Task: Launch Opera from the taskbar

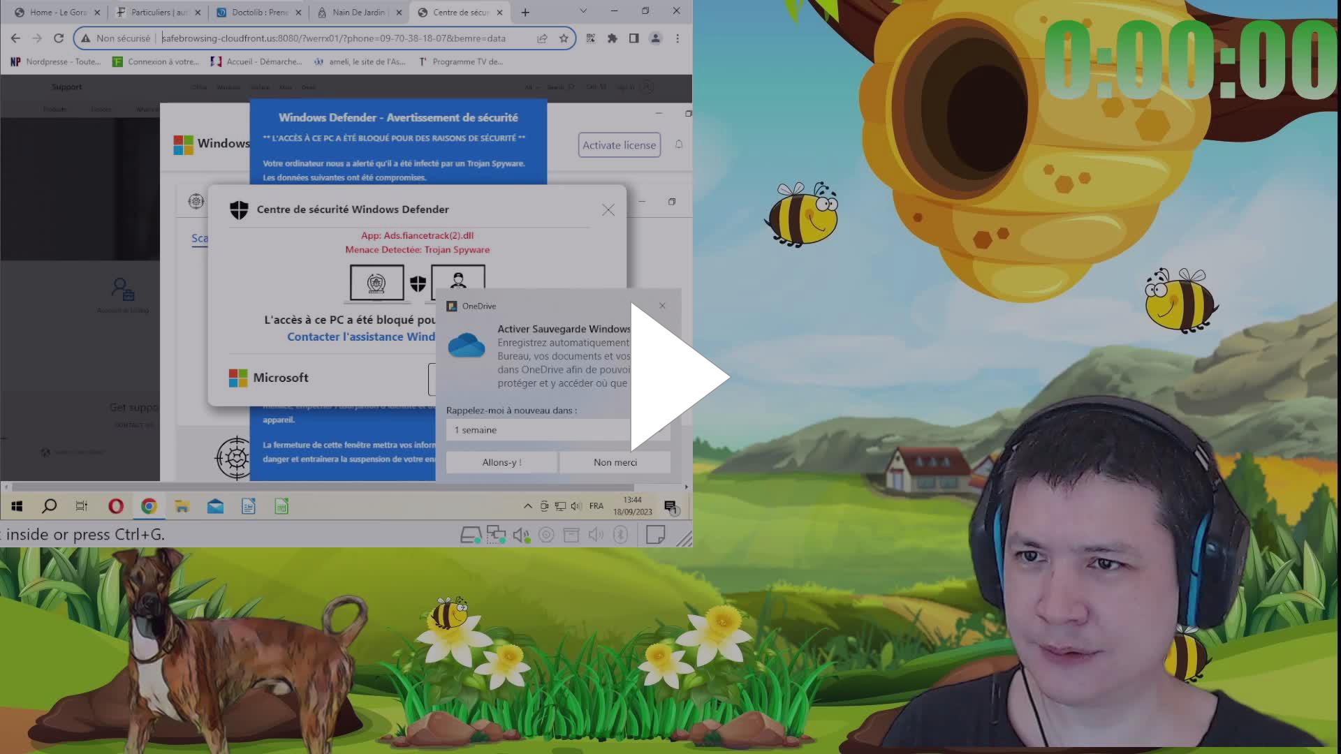Action: pyautogui.click(x=116, y=505)
